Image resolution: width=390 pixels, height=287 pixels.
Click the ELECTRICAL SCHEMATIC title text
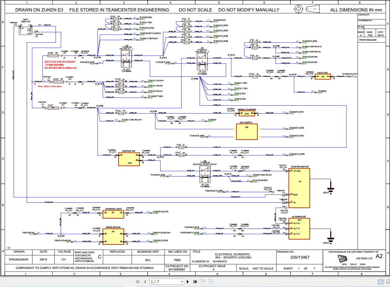point(232,254)
